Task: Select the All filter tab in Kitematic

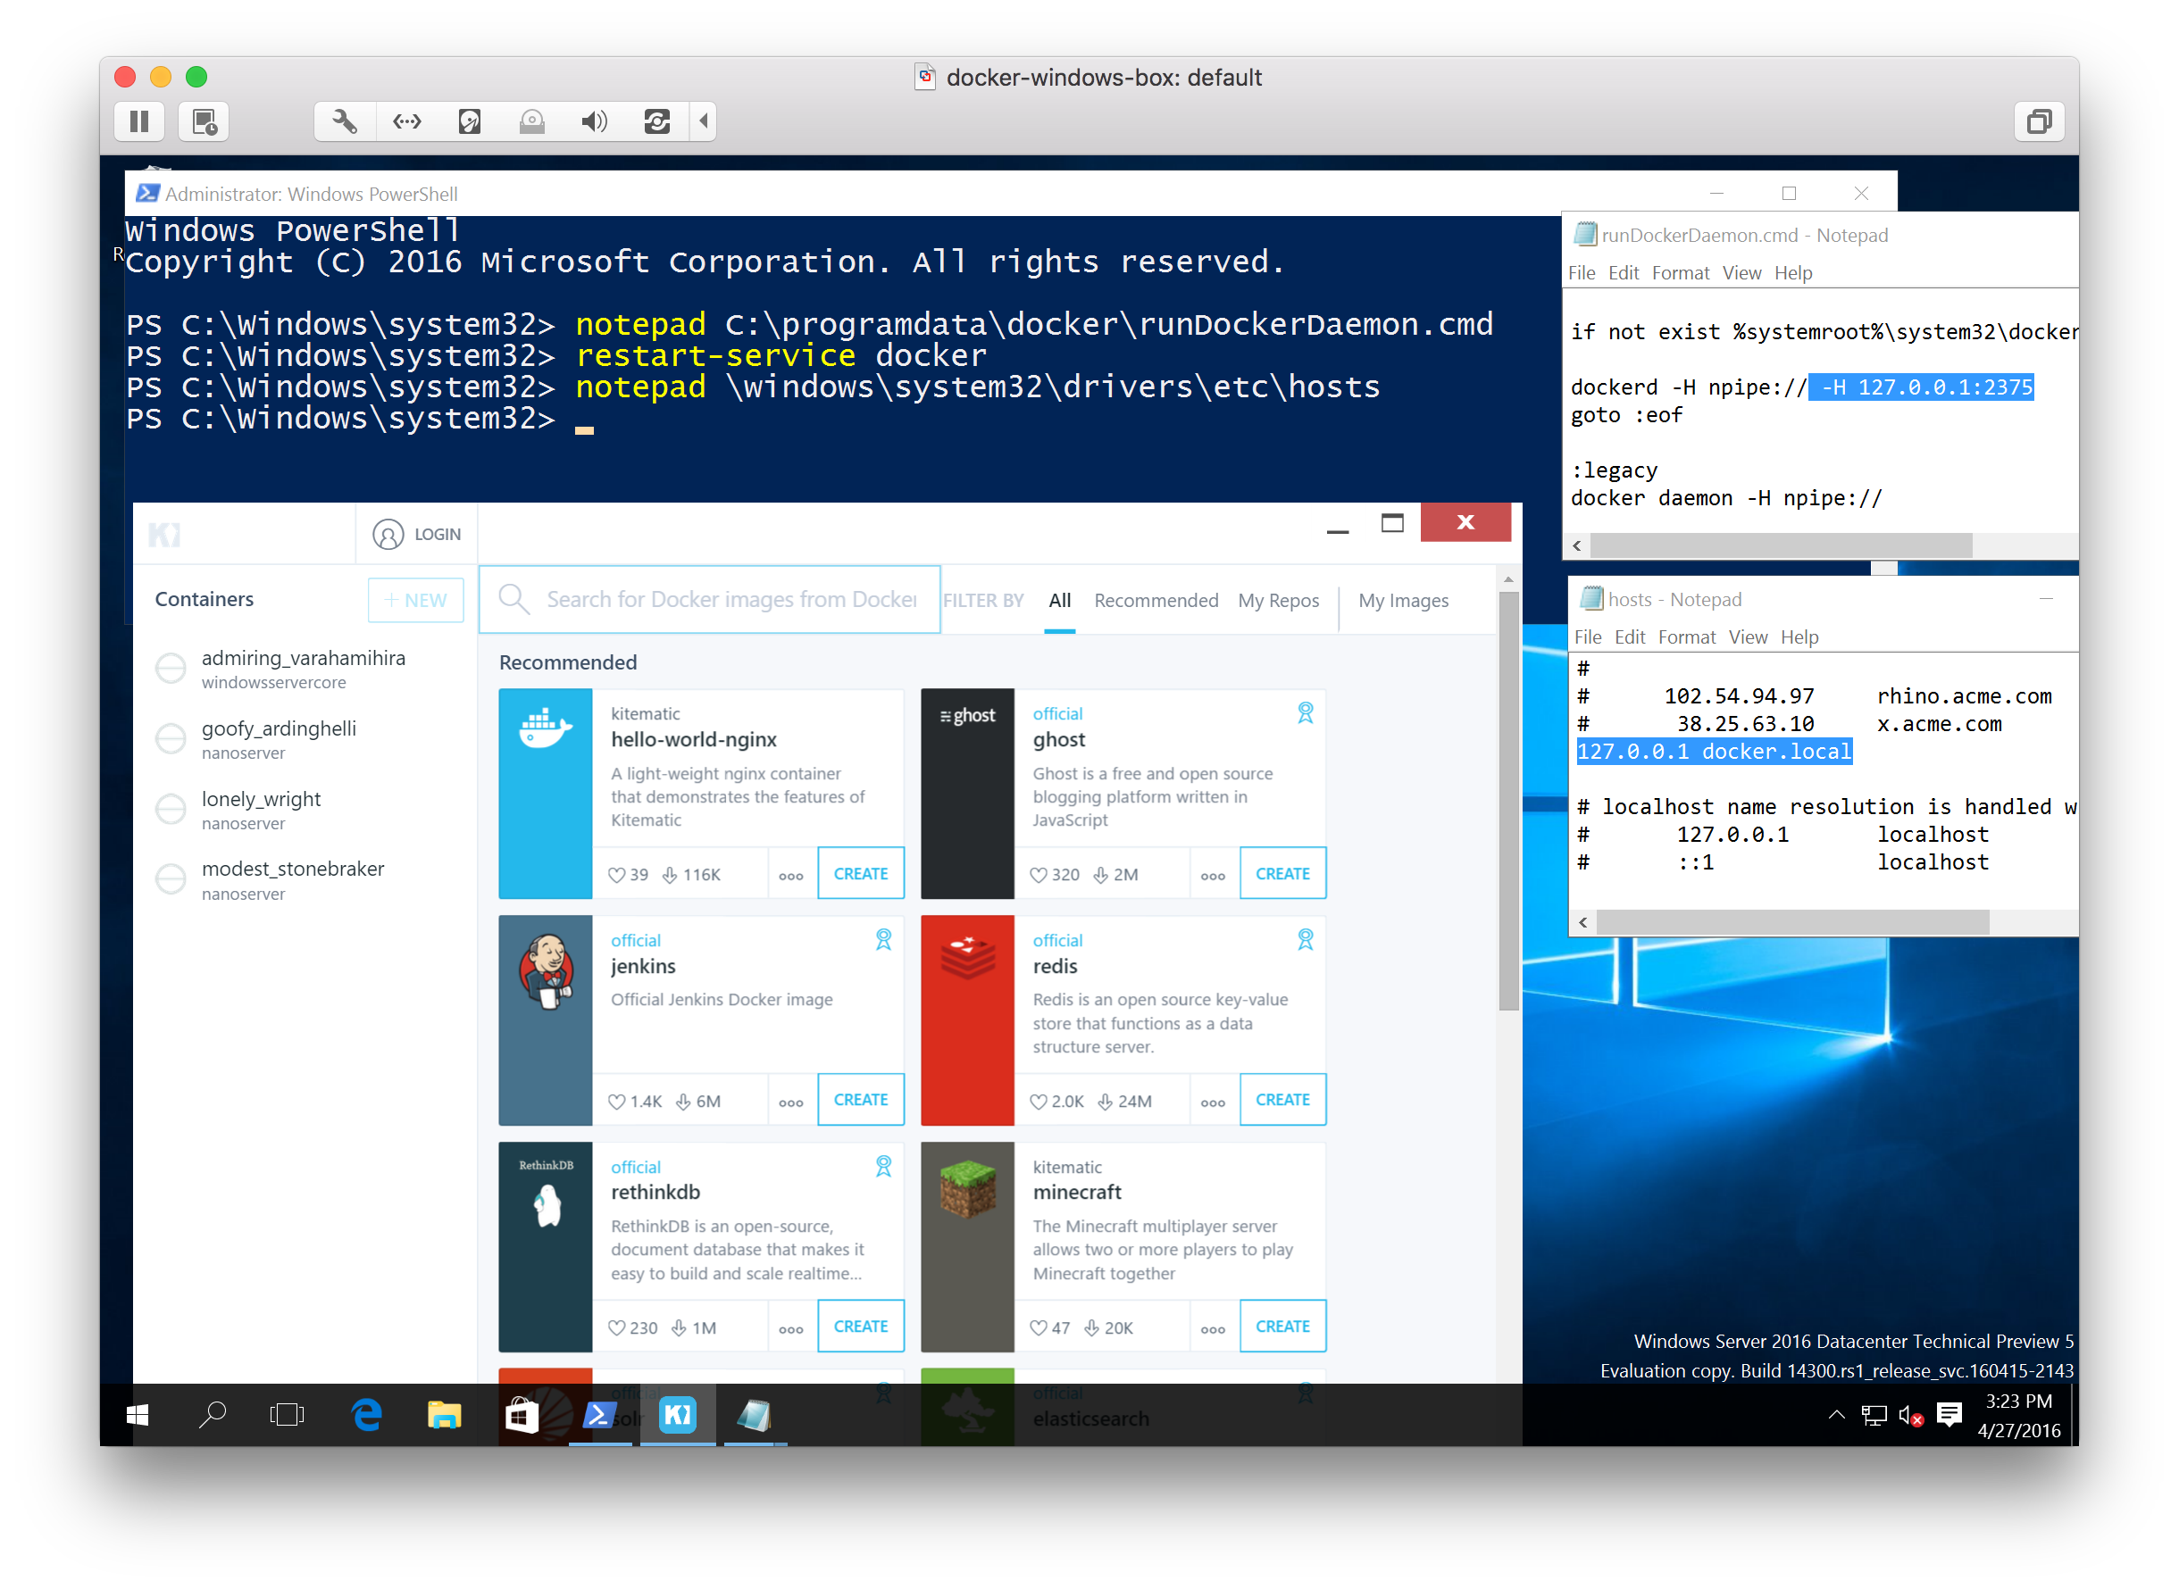Action: pos(1057,600)
